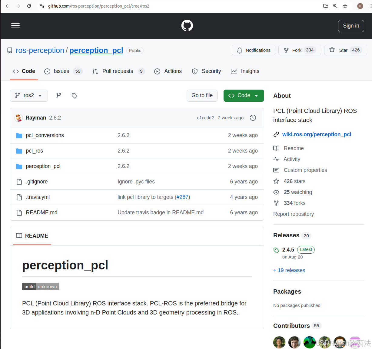The image size is (372, 349).
Task: Open 'Ignore .pyc files' commit message
Action: (136, 182)
